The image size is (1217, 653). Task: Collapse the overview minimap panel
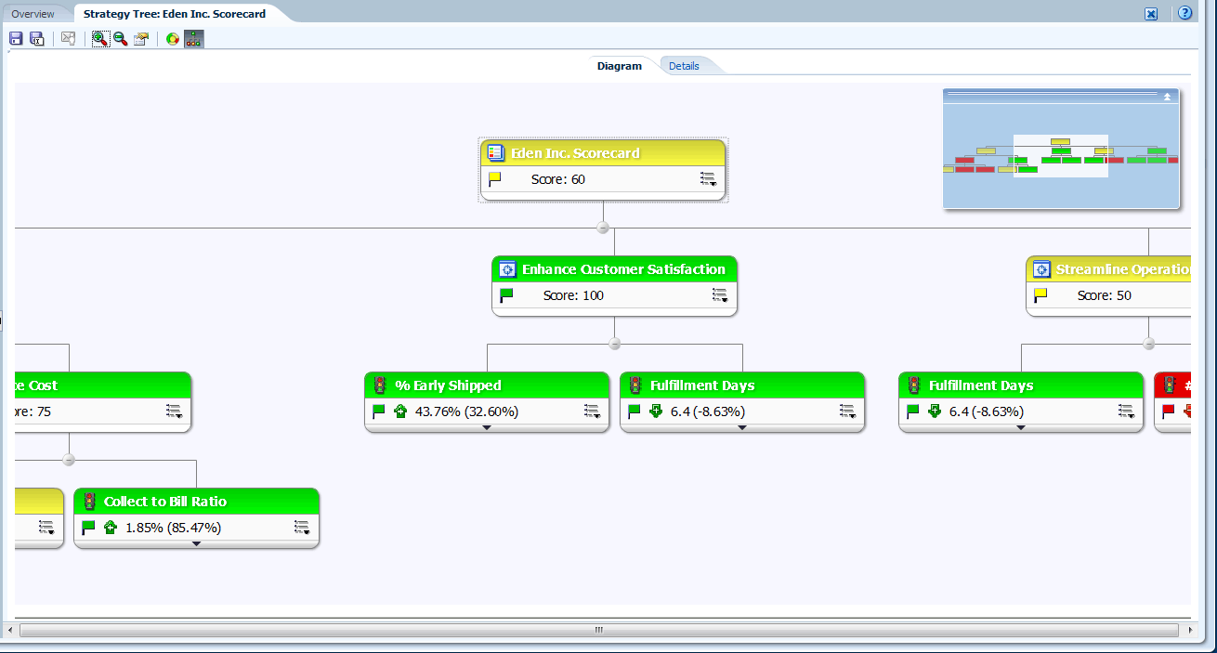click(1167, 97)
